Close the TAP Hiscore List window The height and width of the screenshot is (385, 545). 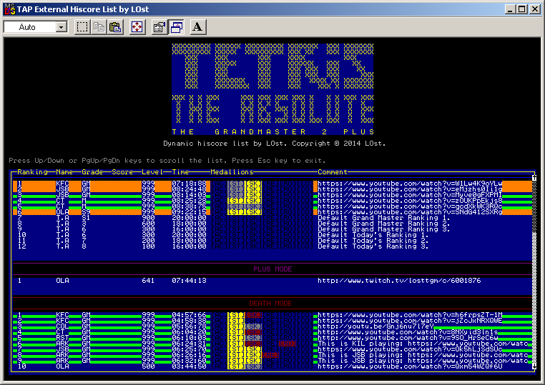click(535, 9)
